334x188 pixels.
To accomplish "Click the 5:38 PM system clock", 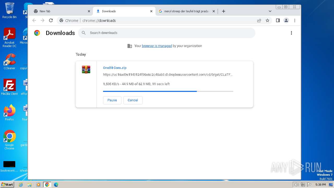I will pyautogui.click(x=320, y=185).
